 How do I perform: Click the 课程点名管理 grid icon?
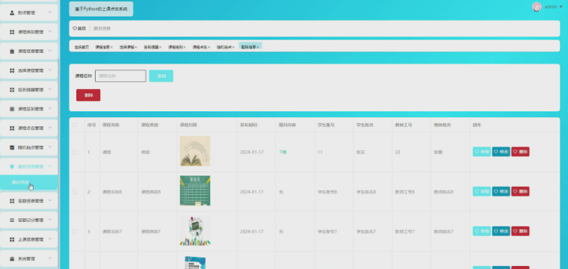(x=12, y=129)
